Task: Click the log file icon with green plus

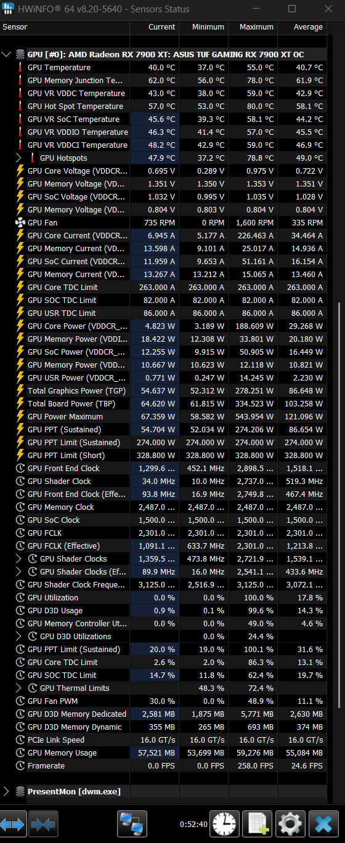Action: click(x=257, y=824)
